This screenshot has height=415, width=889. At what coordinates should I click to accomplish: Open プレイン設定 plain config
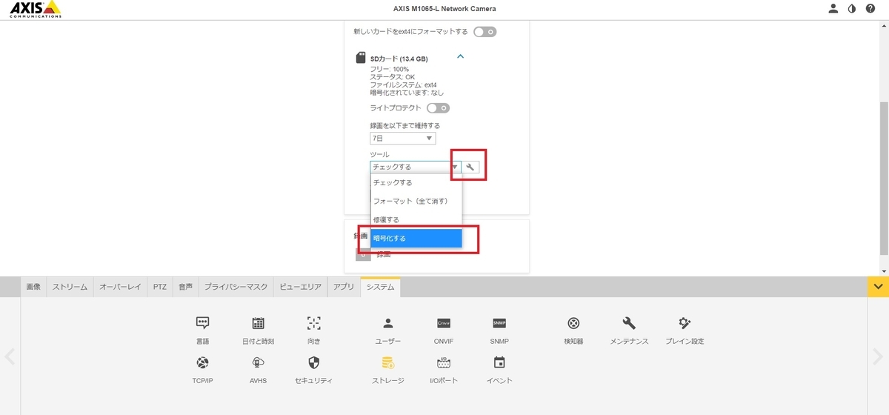pyautogui.click(x=685, y=331)
